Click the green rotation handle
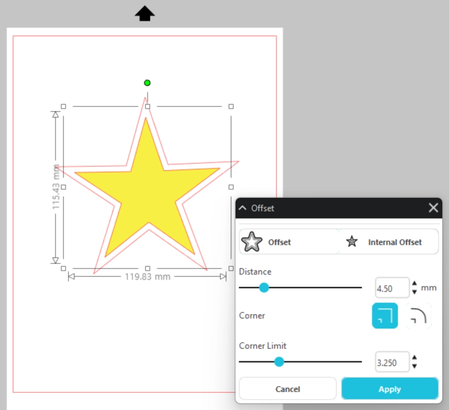This screenshot has height=410, width=449. 147,83
